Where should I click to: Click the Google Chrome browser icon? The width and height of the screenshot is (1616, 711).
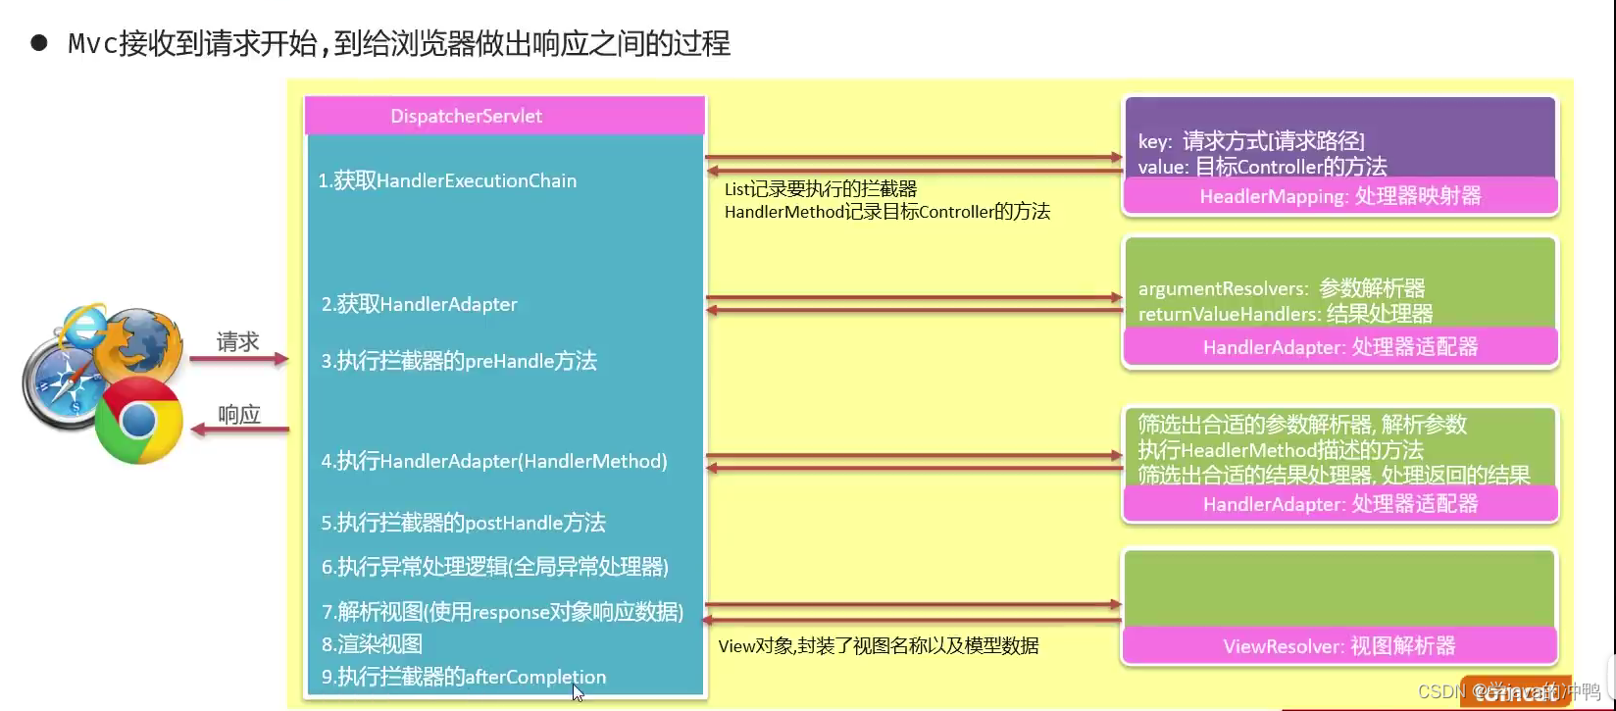[139, 420]
